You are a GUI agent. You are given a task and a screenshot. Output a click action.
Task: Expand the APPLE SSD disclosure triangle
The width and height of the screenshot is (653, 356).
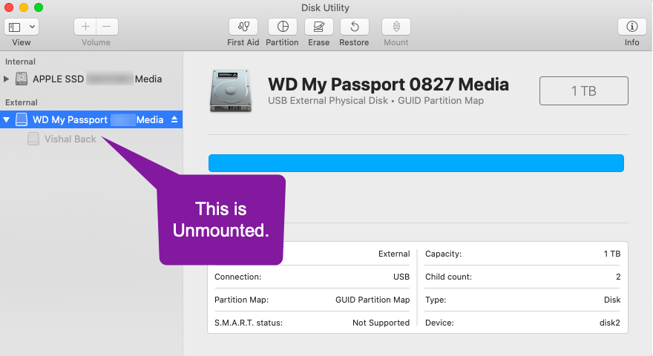coord(6,79)
